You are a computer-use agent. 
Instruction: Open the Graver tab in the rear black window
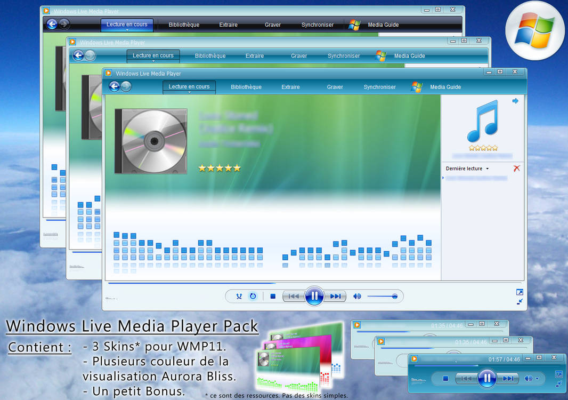(x=273, y=25)
